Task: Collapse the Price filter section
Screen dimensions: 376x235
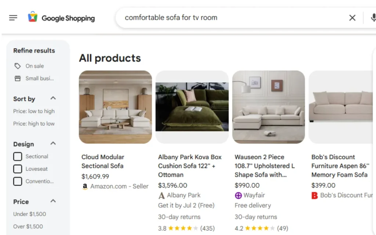Action: click(x=53, y=201)
